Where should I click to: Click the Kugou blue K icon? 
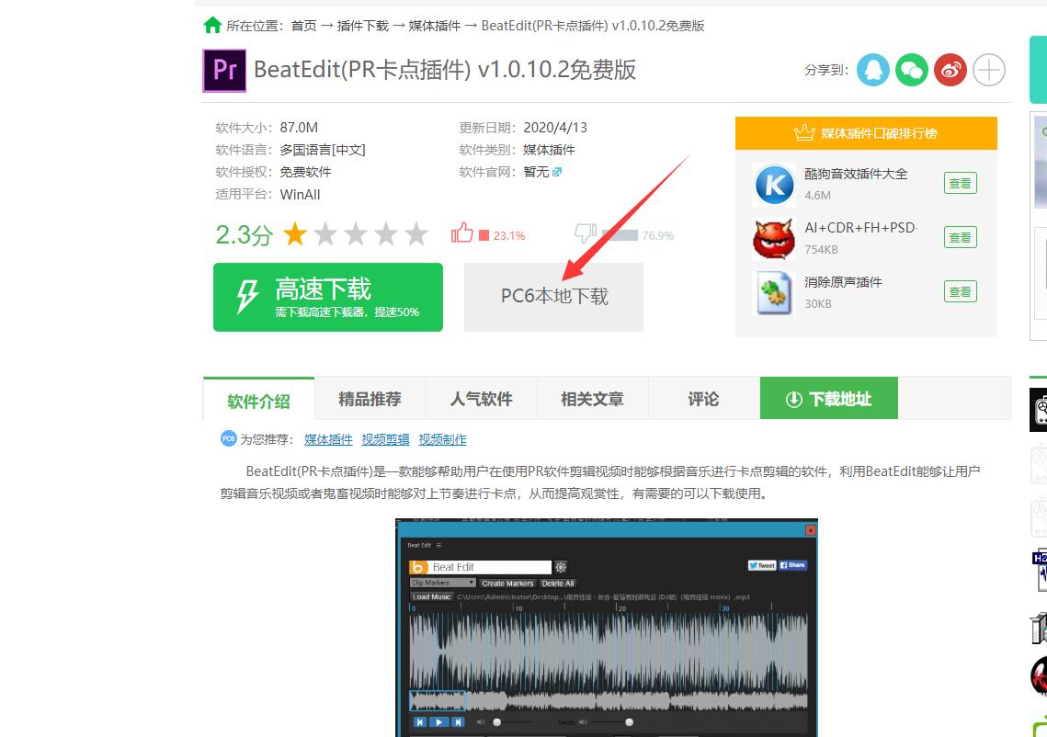775,185
